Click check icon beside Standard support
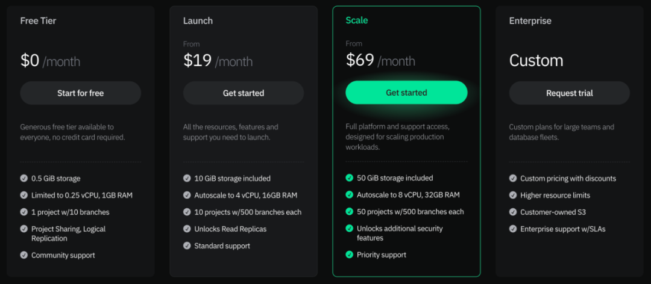 coord(187,245)
